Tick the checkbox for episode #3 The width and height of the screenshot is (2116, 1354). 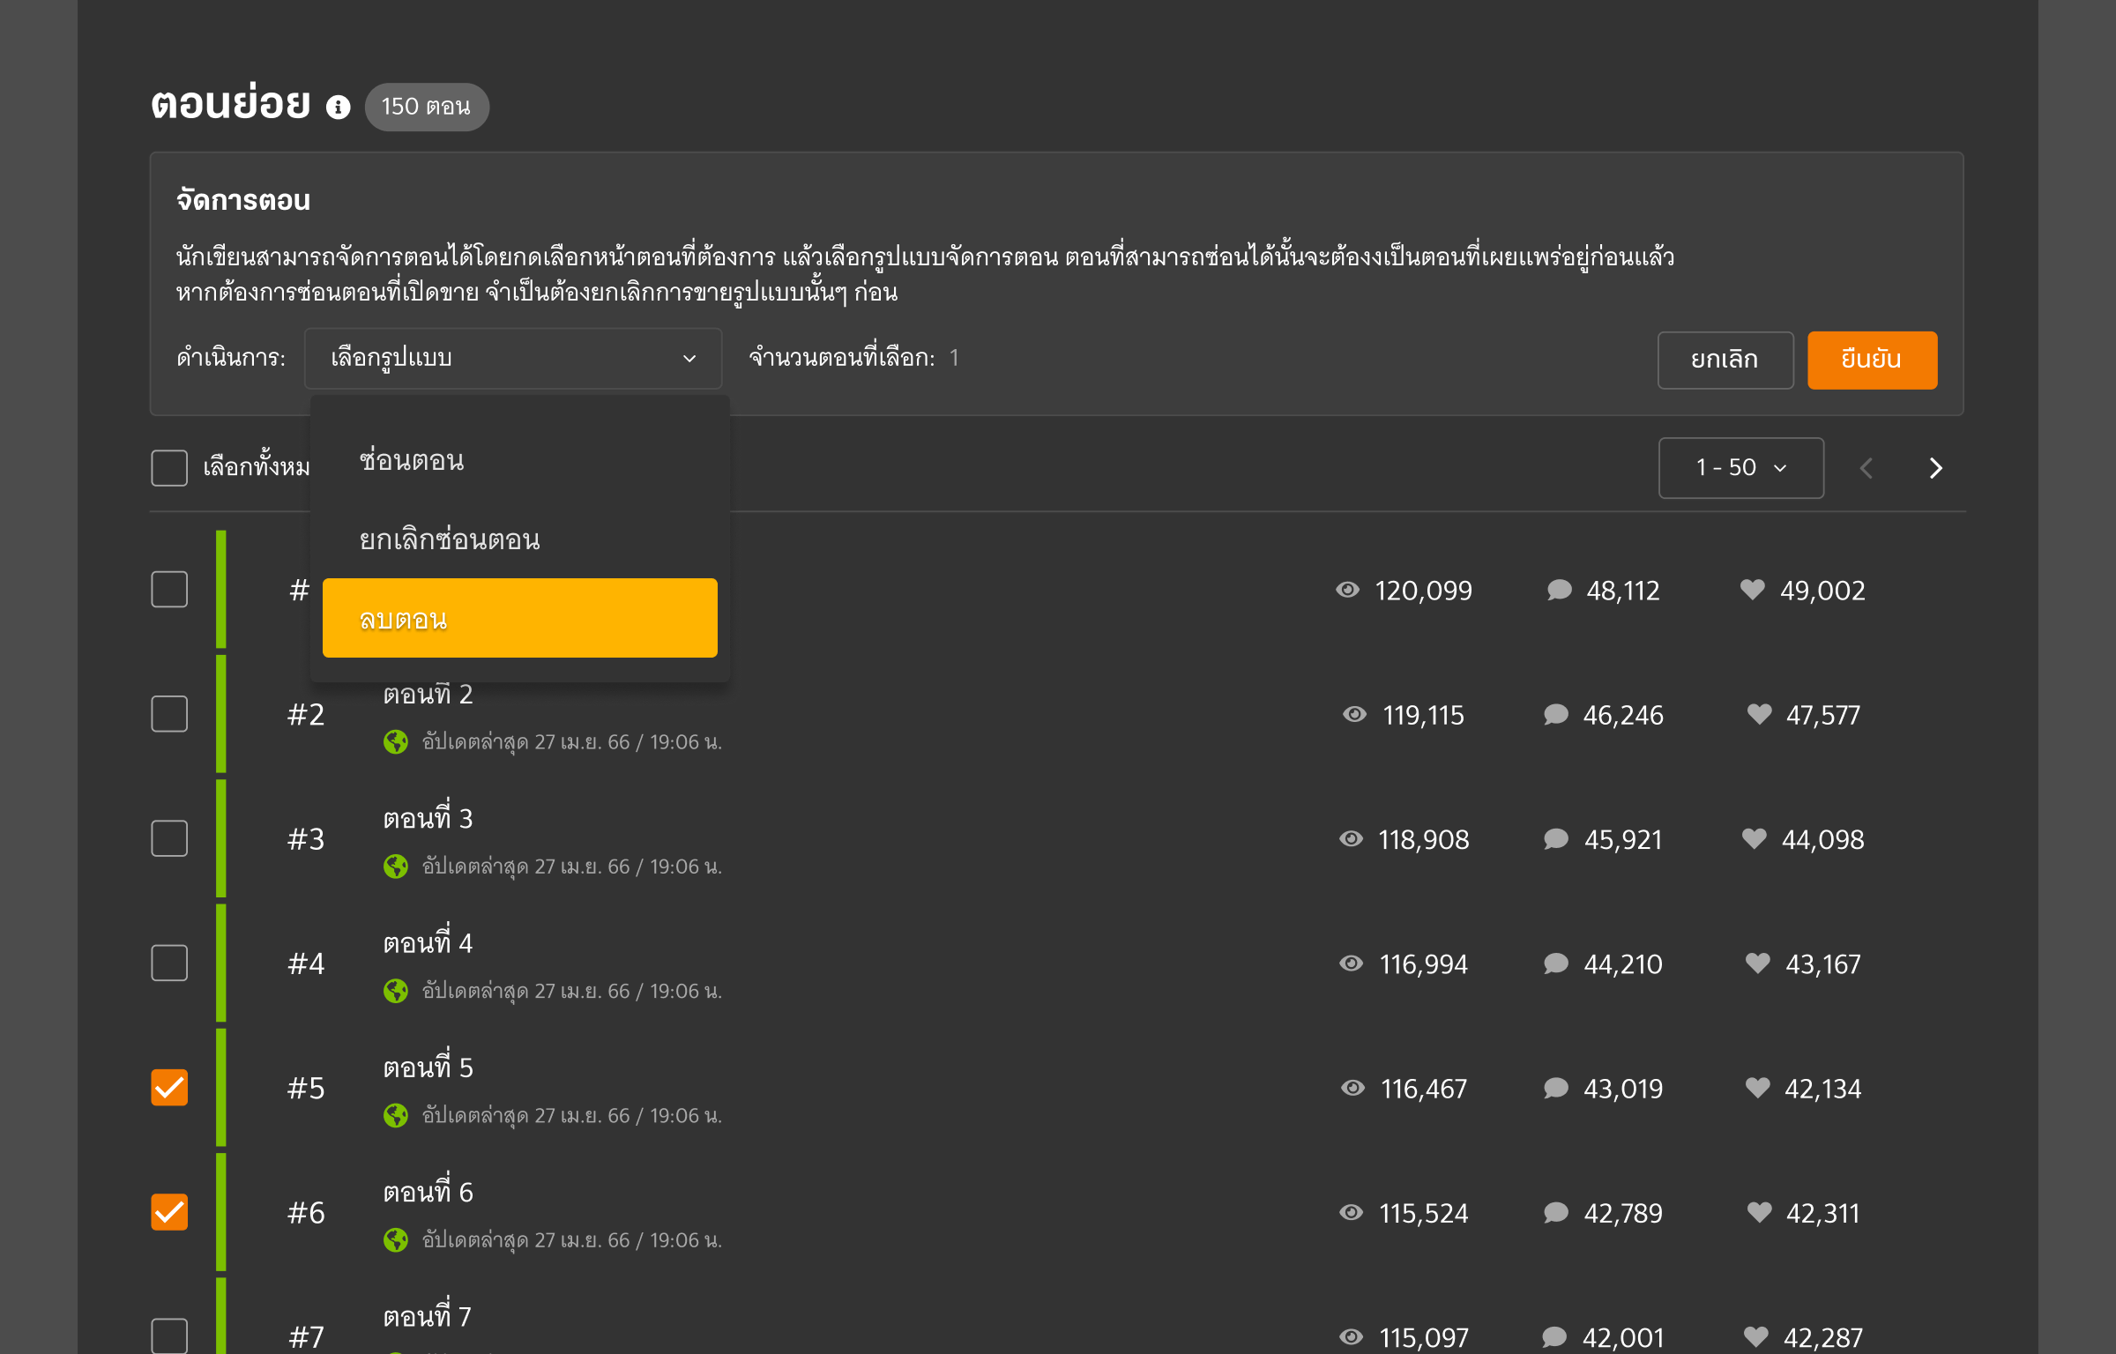(169, 838)
